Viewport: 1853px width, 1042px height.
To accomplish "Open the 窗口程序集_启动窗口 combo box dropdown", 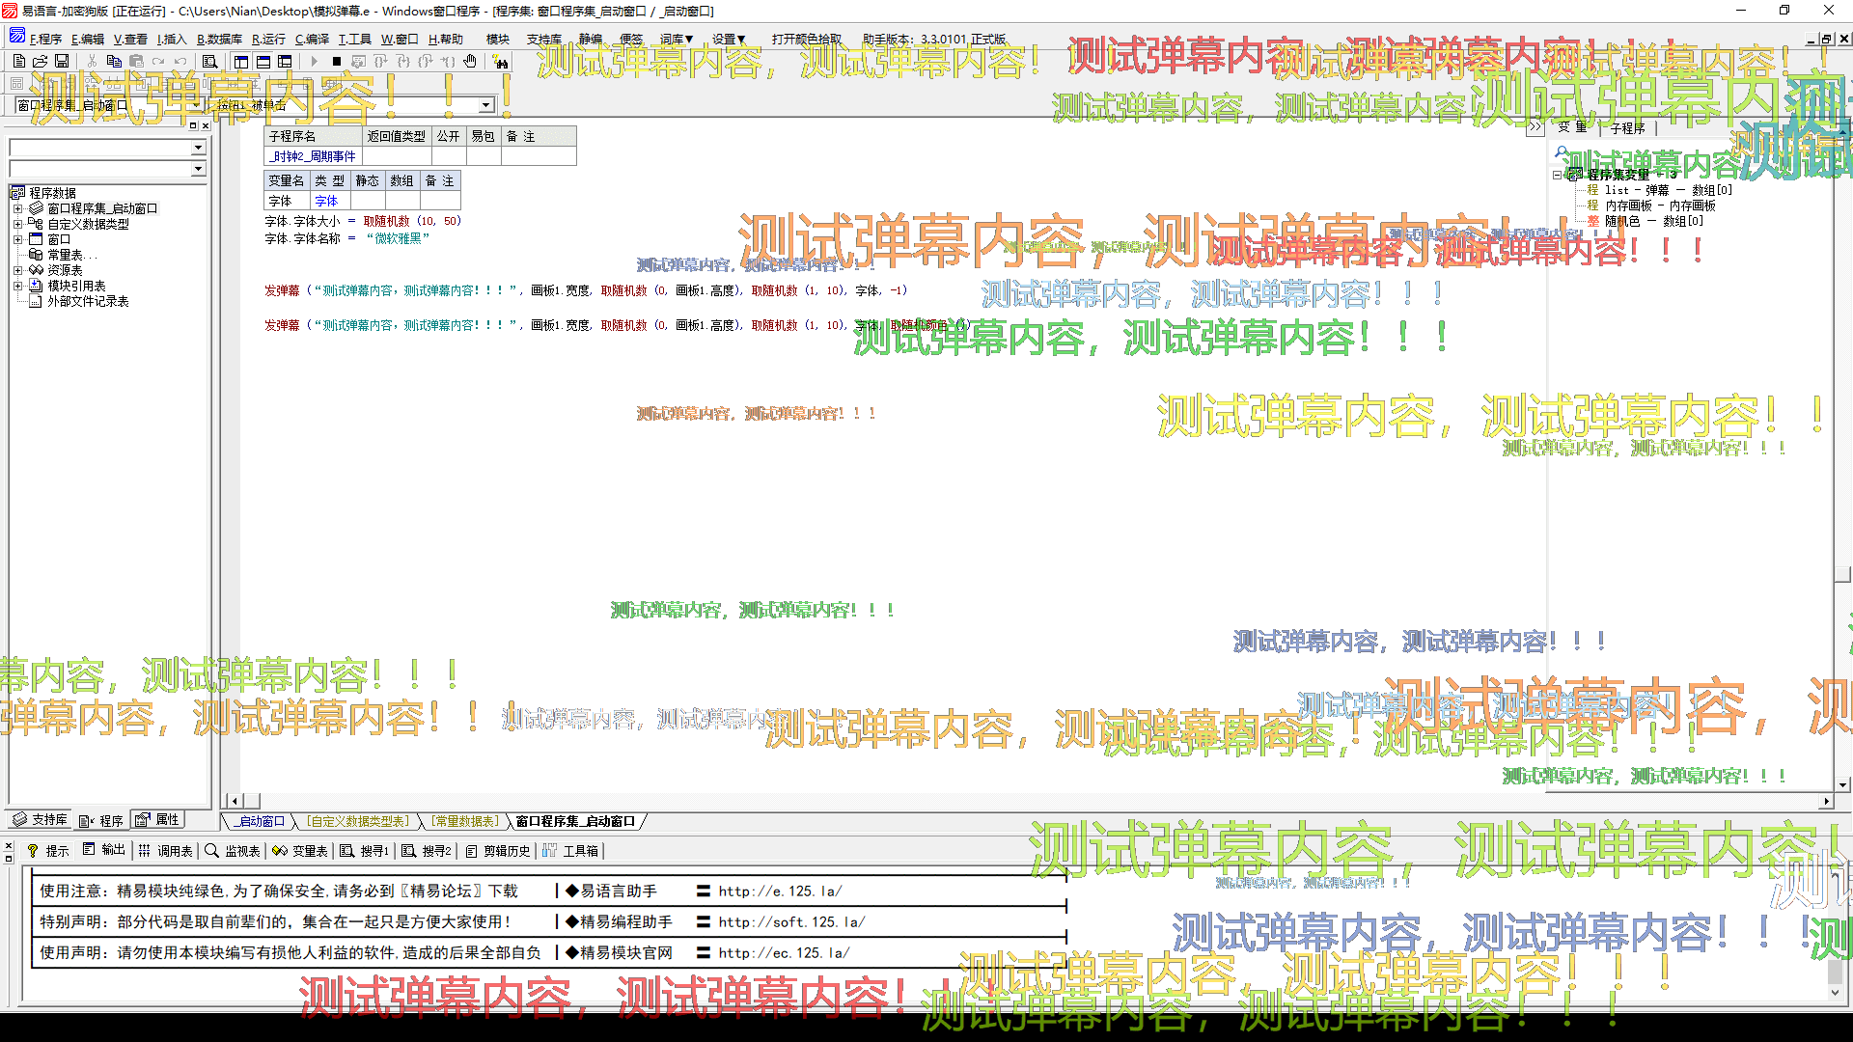I will tap(196, 105).
